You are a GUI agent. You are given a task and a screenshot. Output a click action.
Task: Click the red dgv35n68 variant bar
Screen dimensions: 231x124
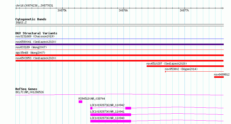click(119, 55)
